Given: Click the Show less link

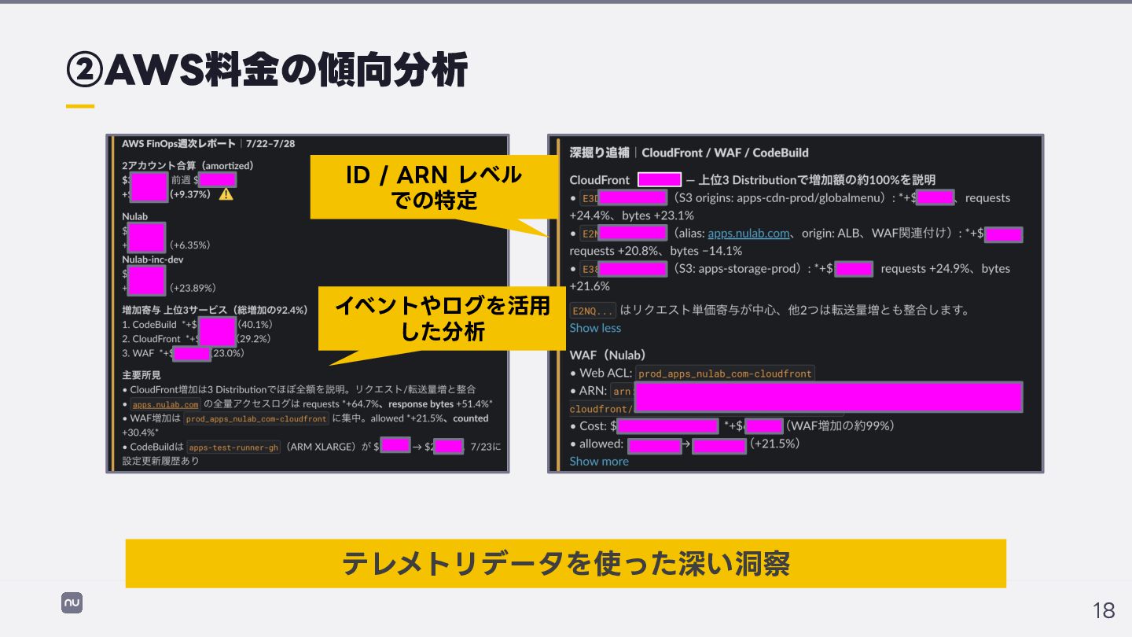Looking at the screenshot, I should (x=595, y=328).
